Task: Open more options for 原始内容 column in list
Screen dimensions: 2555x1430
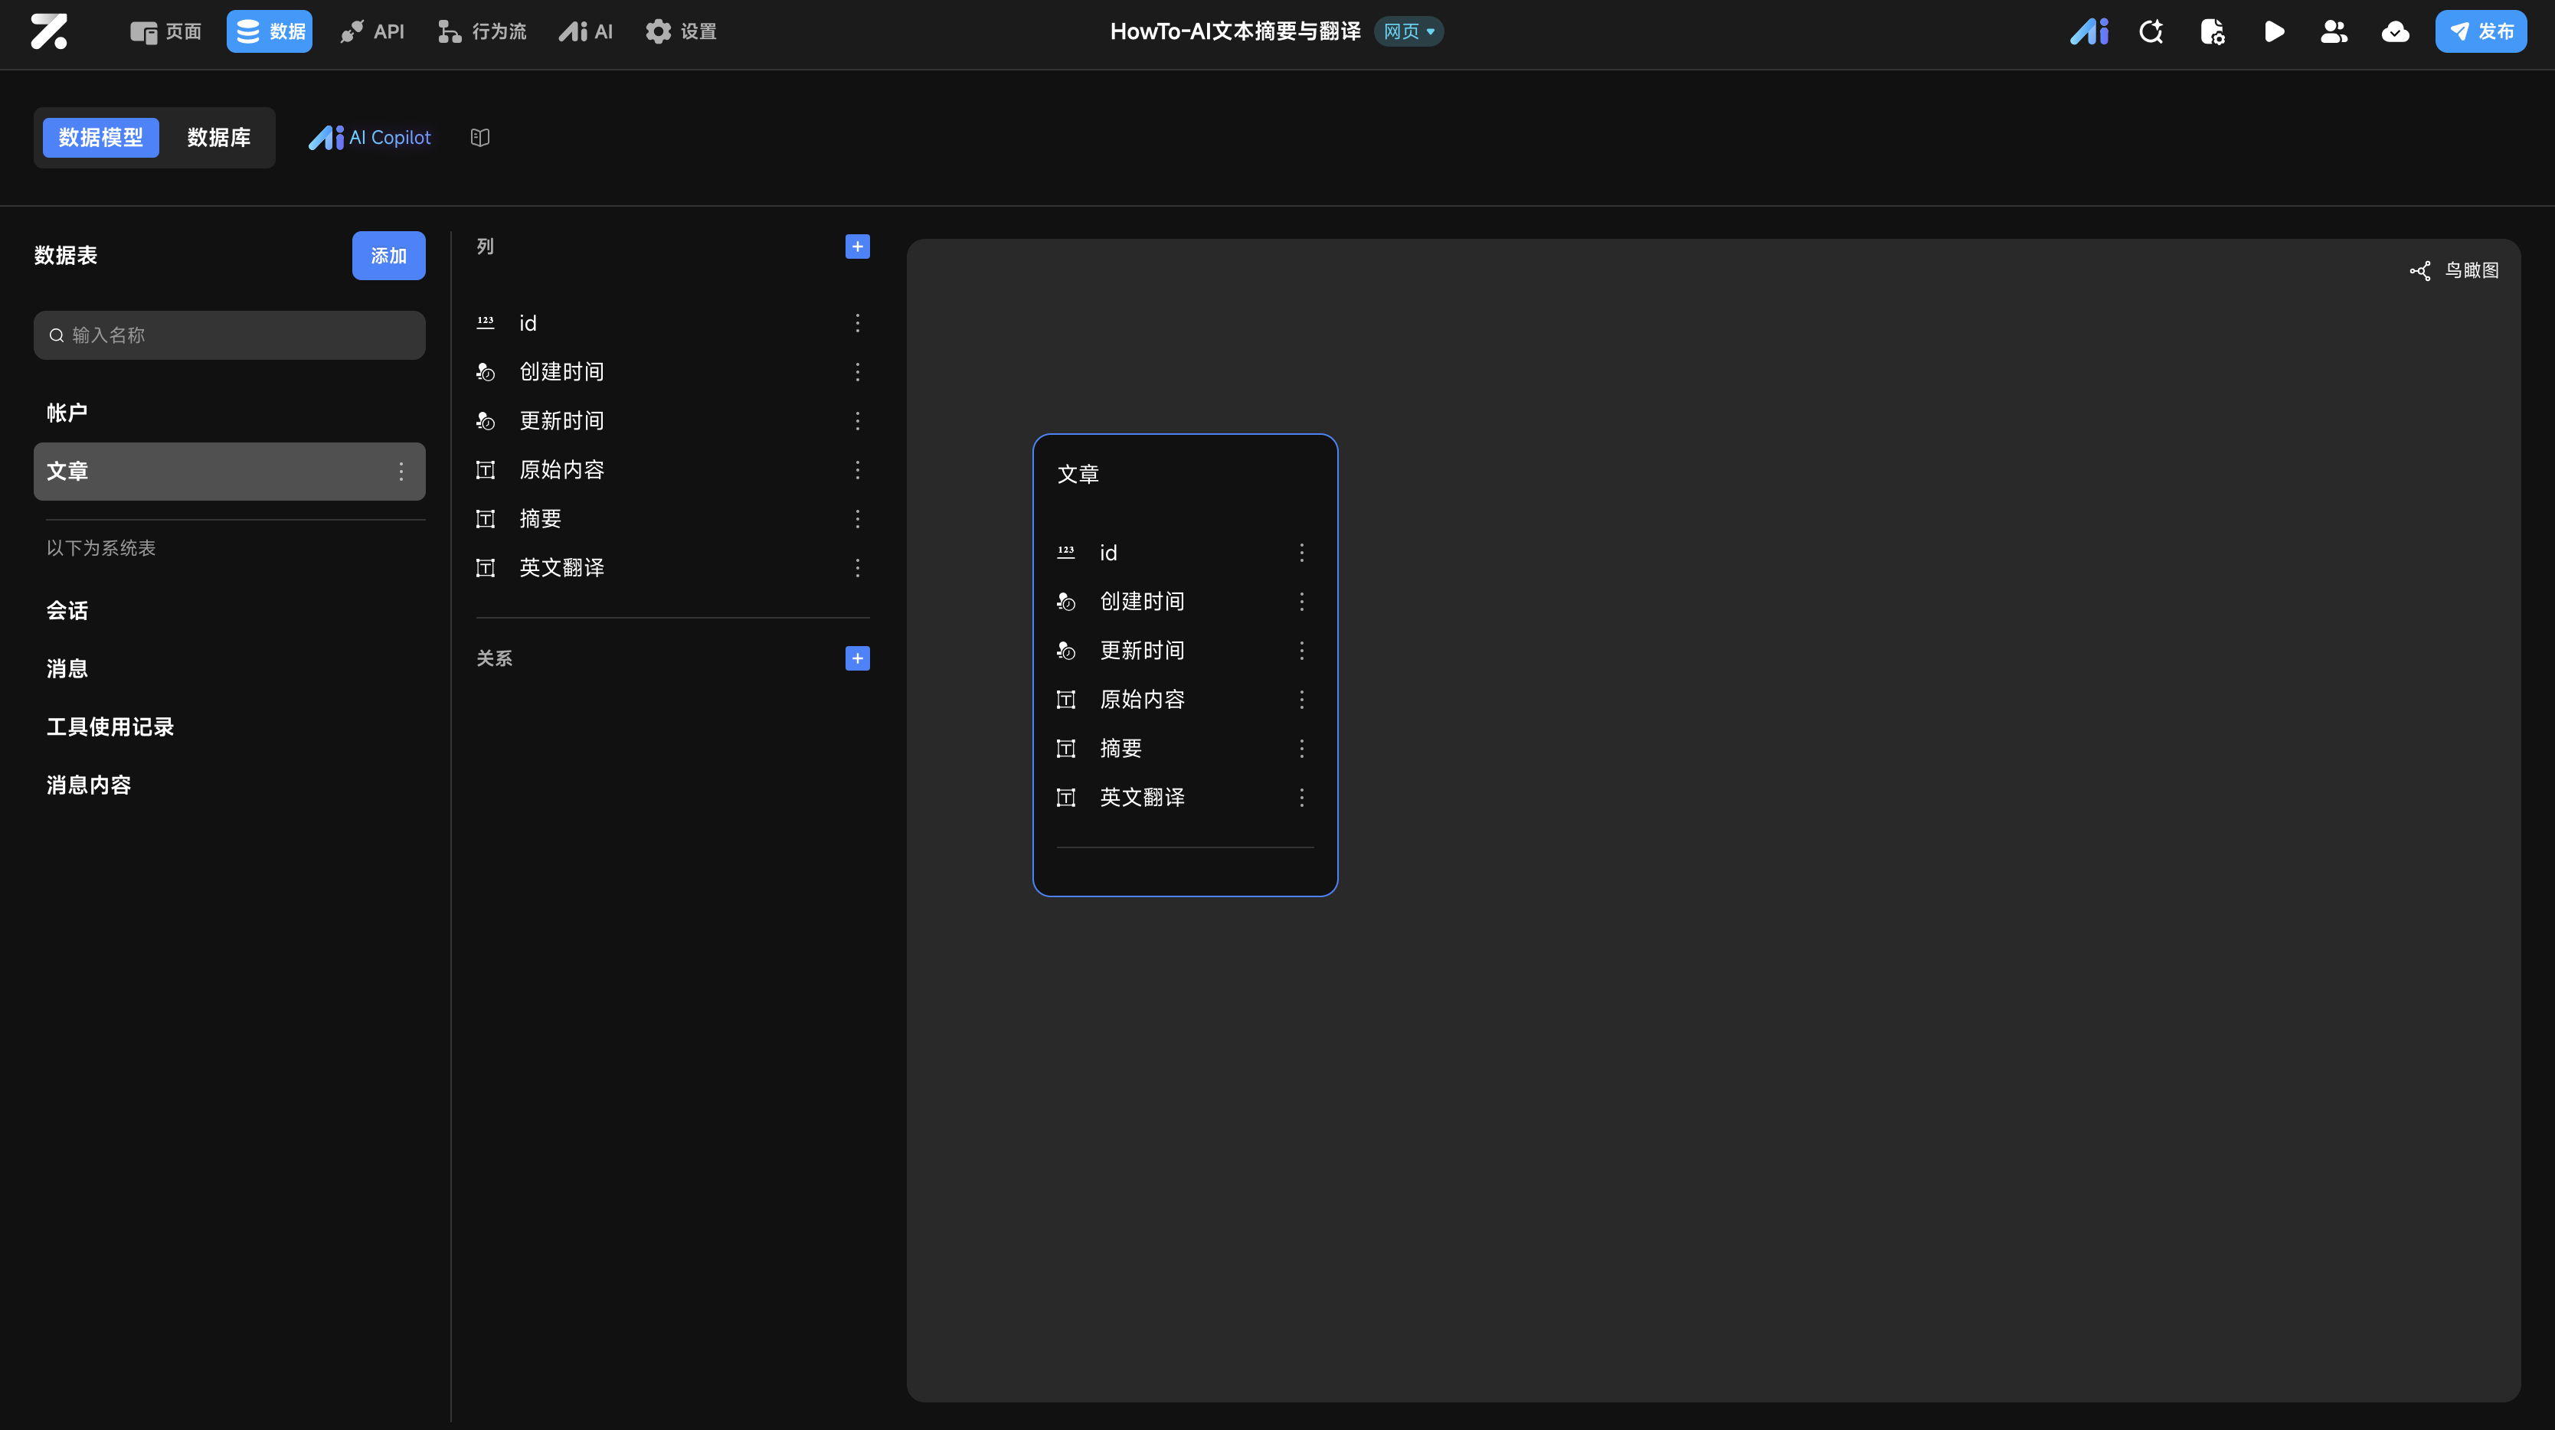Action: 857,470
